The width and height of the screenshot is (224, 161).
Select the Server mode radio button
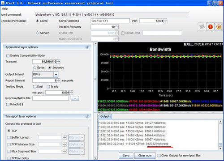point(38,33)
